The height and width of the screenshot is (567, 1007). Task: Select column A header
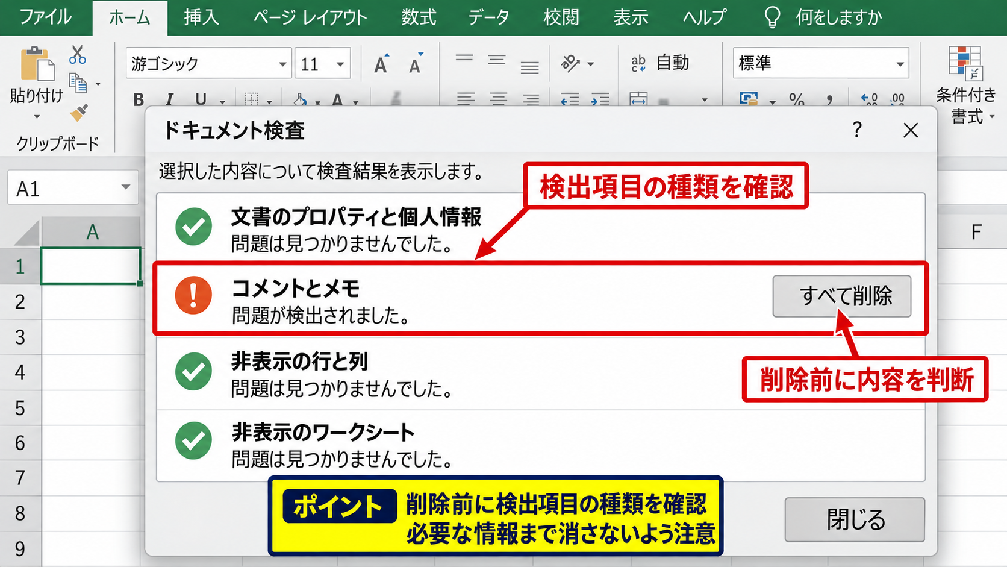[92, 232]
